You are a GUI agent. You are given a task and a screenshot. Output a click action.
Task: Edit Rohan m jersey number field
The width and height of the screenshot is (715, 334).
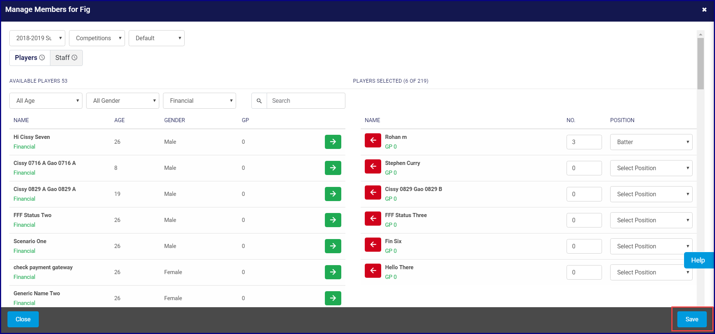tap(584, 142)
